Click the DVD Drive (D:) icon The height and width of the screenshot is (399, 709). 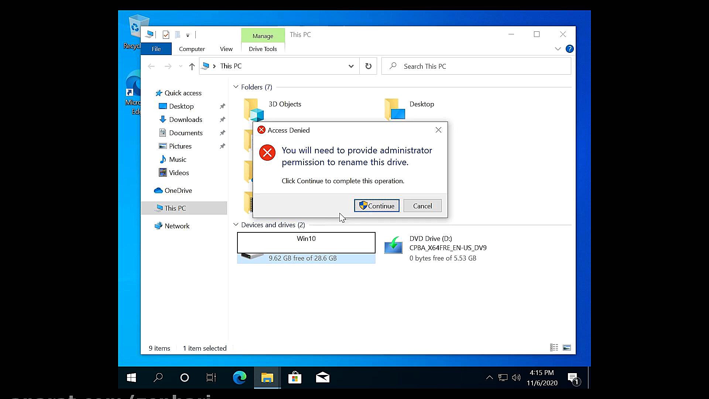coord(393,246)
